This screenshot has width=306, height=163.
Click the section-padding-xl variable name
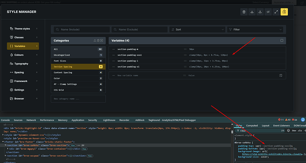pyautogui.click(x=129, y=67)
